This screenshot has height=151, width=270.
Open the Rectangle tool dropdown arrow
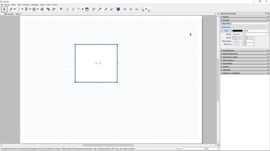(x=30, y=9)
